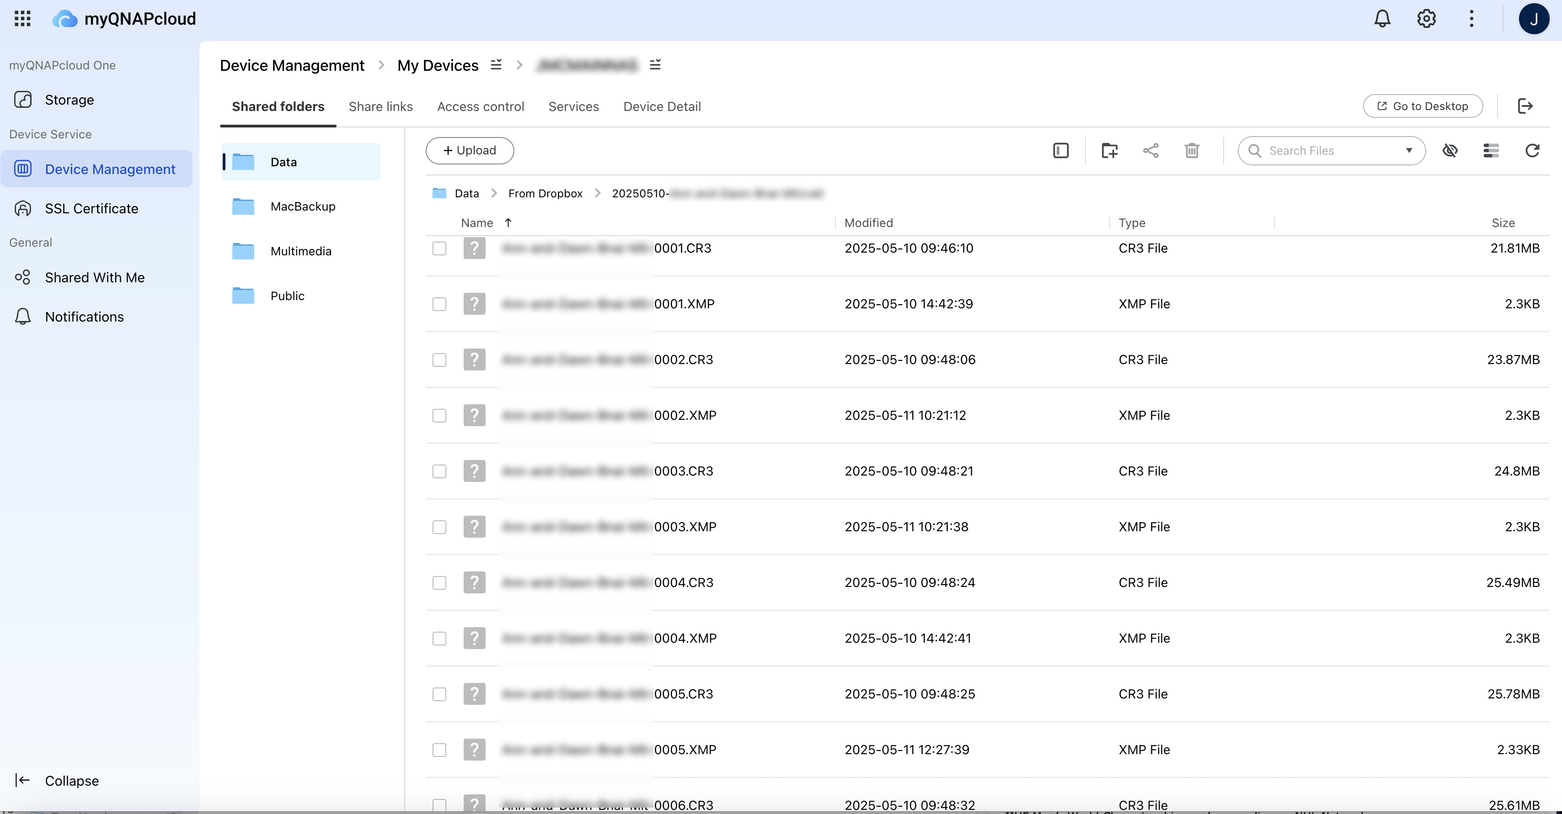Switch to the Share links tab
Image resolution: width=1562 pixels, height=814 pixels.
[x=381, y=106]
